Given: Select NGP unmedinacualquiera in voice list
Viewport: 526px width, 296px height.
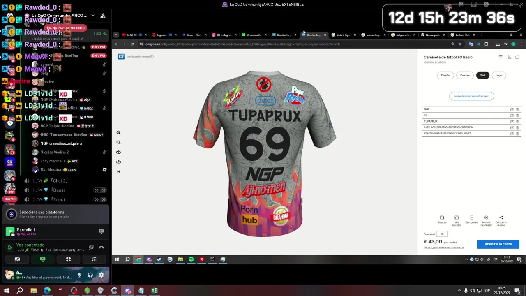Looking at the screenshot, I should (x=61, y=143).
